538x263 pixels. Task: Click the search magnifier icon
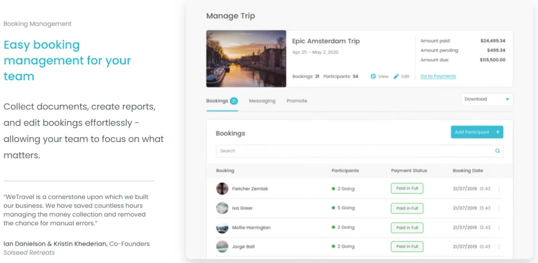(x=498, y=151)
